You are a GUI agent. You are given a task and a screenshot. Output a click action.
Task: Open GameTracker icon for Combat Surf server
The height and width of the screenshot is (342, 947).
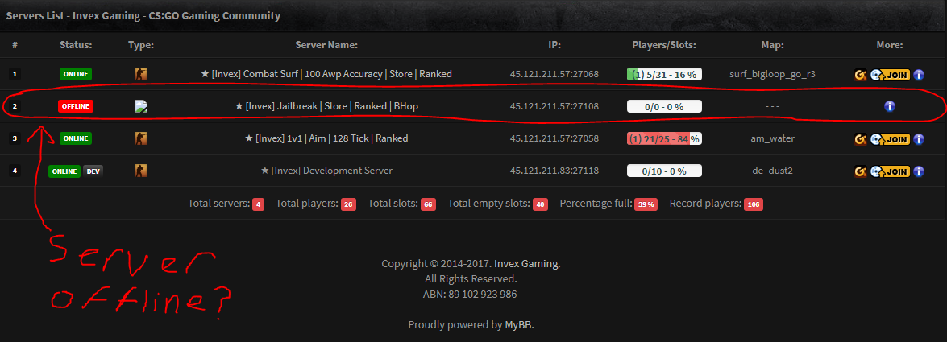(x=861, y=75)
